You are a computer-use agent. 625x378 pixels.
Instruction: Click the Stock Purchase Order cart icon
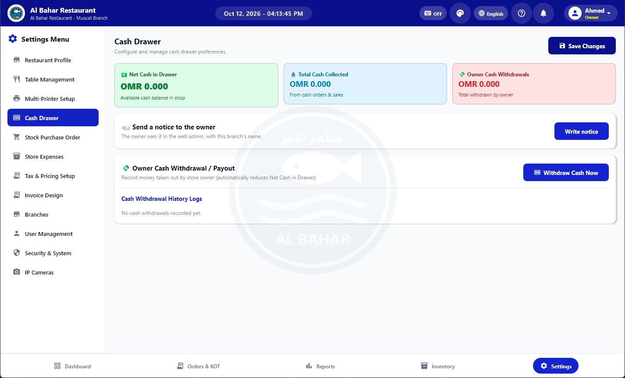tap(17, 137)
